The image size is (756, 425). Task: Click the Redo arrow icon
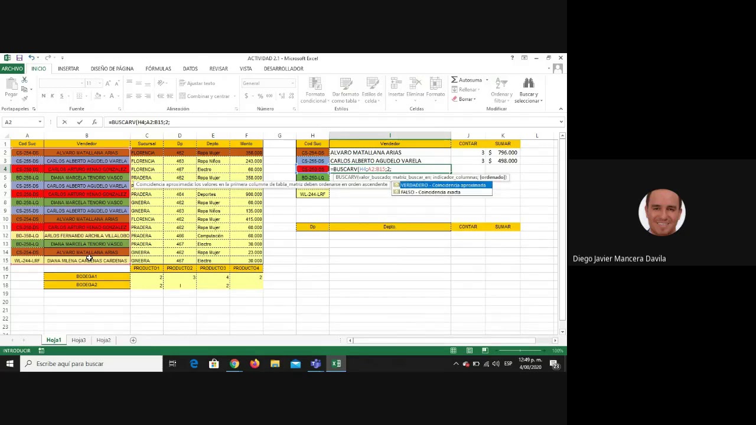click(x=48, y=58)
